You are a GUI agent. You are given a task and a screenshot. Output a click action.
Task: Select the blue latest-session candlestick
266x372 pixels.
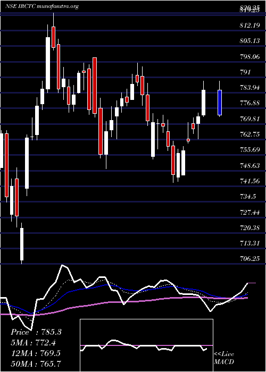[220, 102]
